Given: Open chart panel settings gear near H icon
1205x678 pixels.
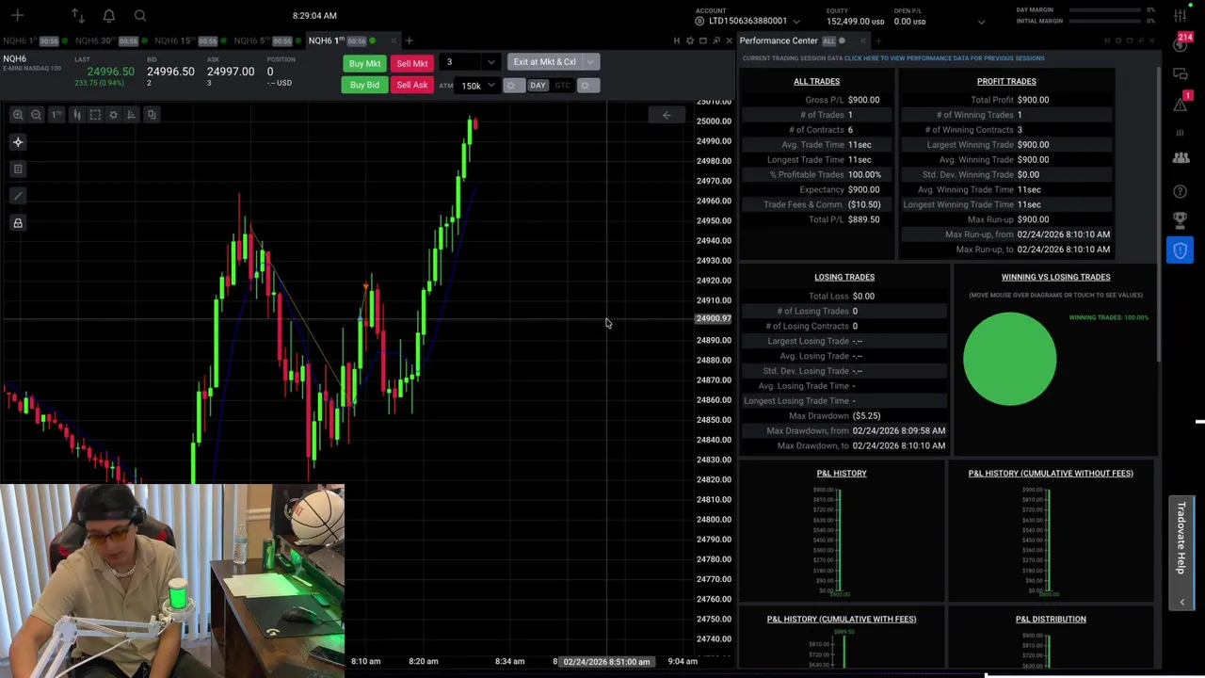Looking at the screenshot, I should pos(689,40).
